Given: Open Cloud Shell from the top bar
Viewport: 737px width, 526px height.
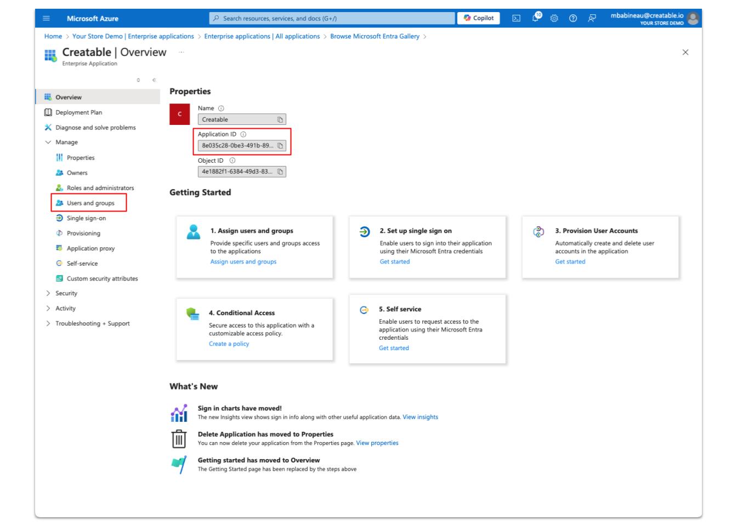Looking at the screenshot, I should [516, 19].
